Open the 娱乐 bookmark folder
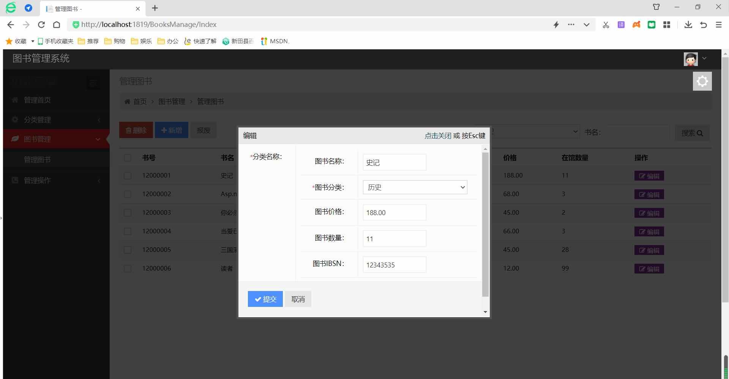The width and height of the screenshot is (729, 379). coord(141,41)
